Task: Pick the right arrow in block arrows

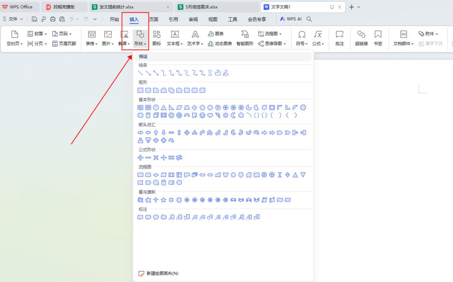Action: tap(141, 133)
